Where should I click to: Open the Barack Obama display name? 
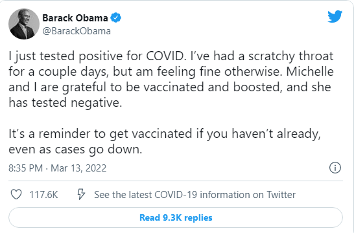pyautogui.click(x=75, y=18)
